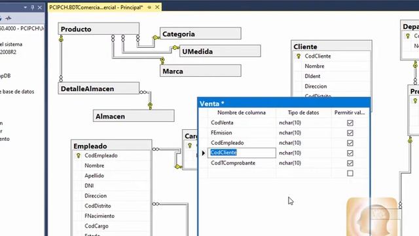419x236 pixels.
Task: Select DIdent row in Cliente table
Action: click(331, 76)
